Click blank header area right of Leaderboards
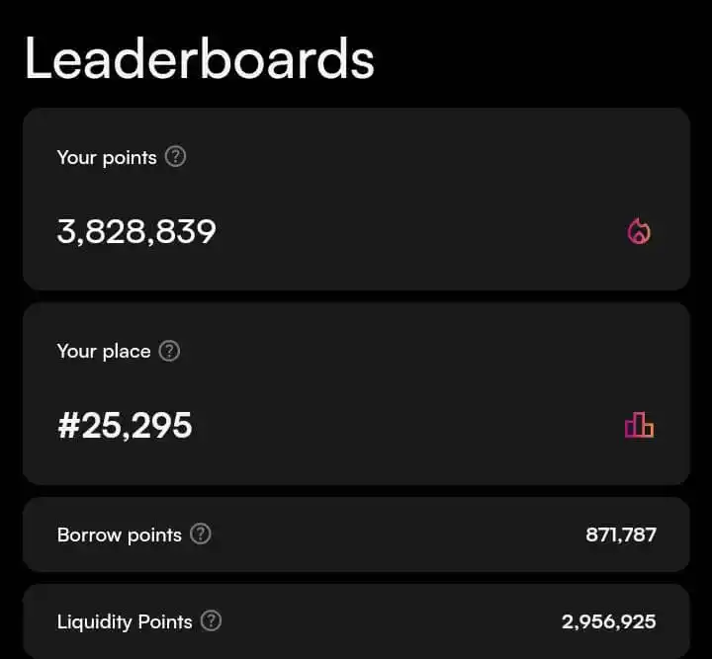The image size is (712, 659). pos(544,57)
